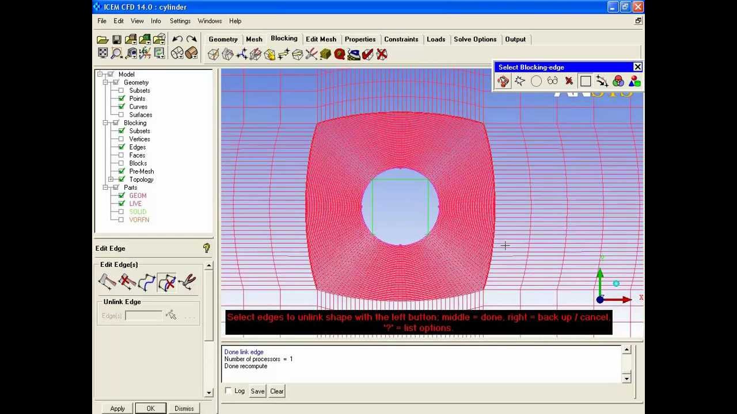Toggle Curves visibility checkbox
This screenshot has height=414, width=737.
121,107
